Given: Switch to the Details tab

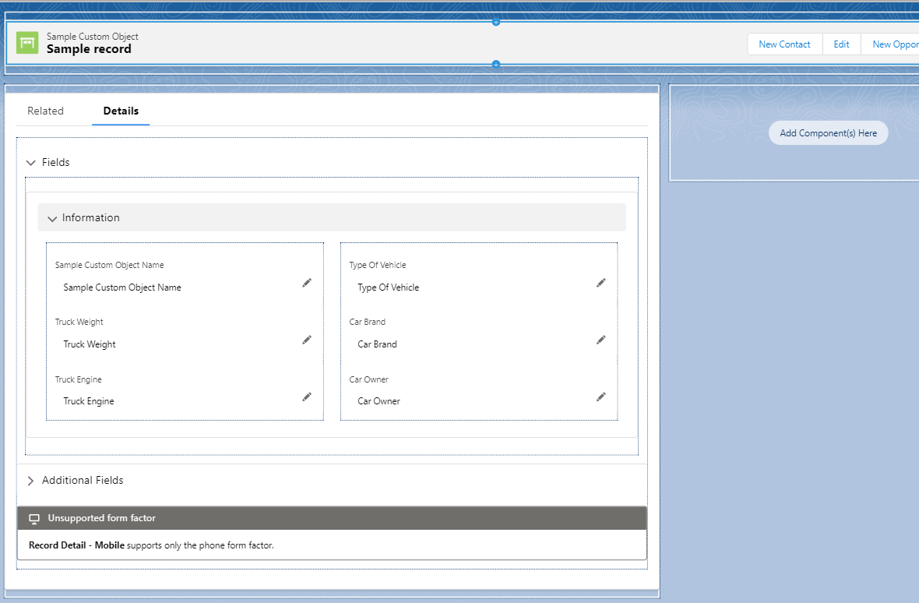Looking at the screenshot, I should point(121,111).
